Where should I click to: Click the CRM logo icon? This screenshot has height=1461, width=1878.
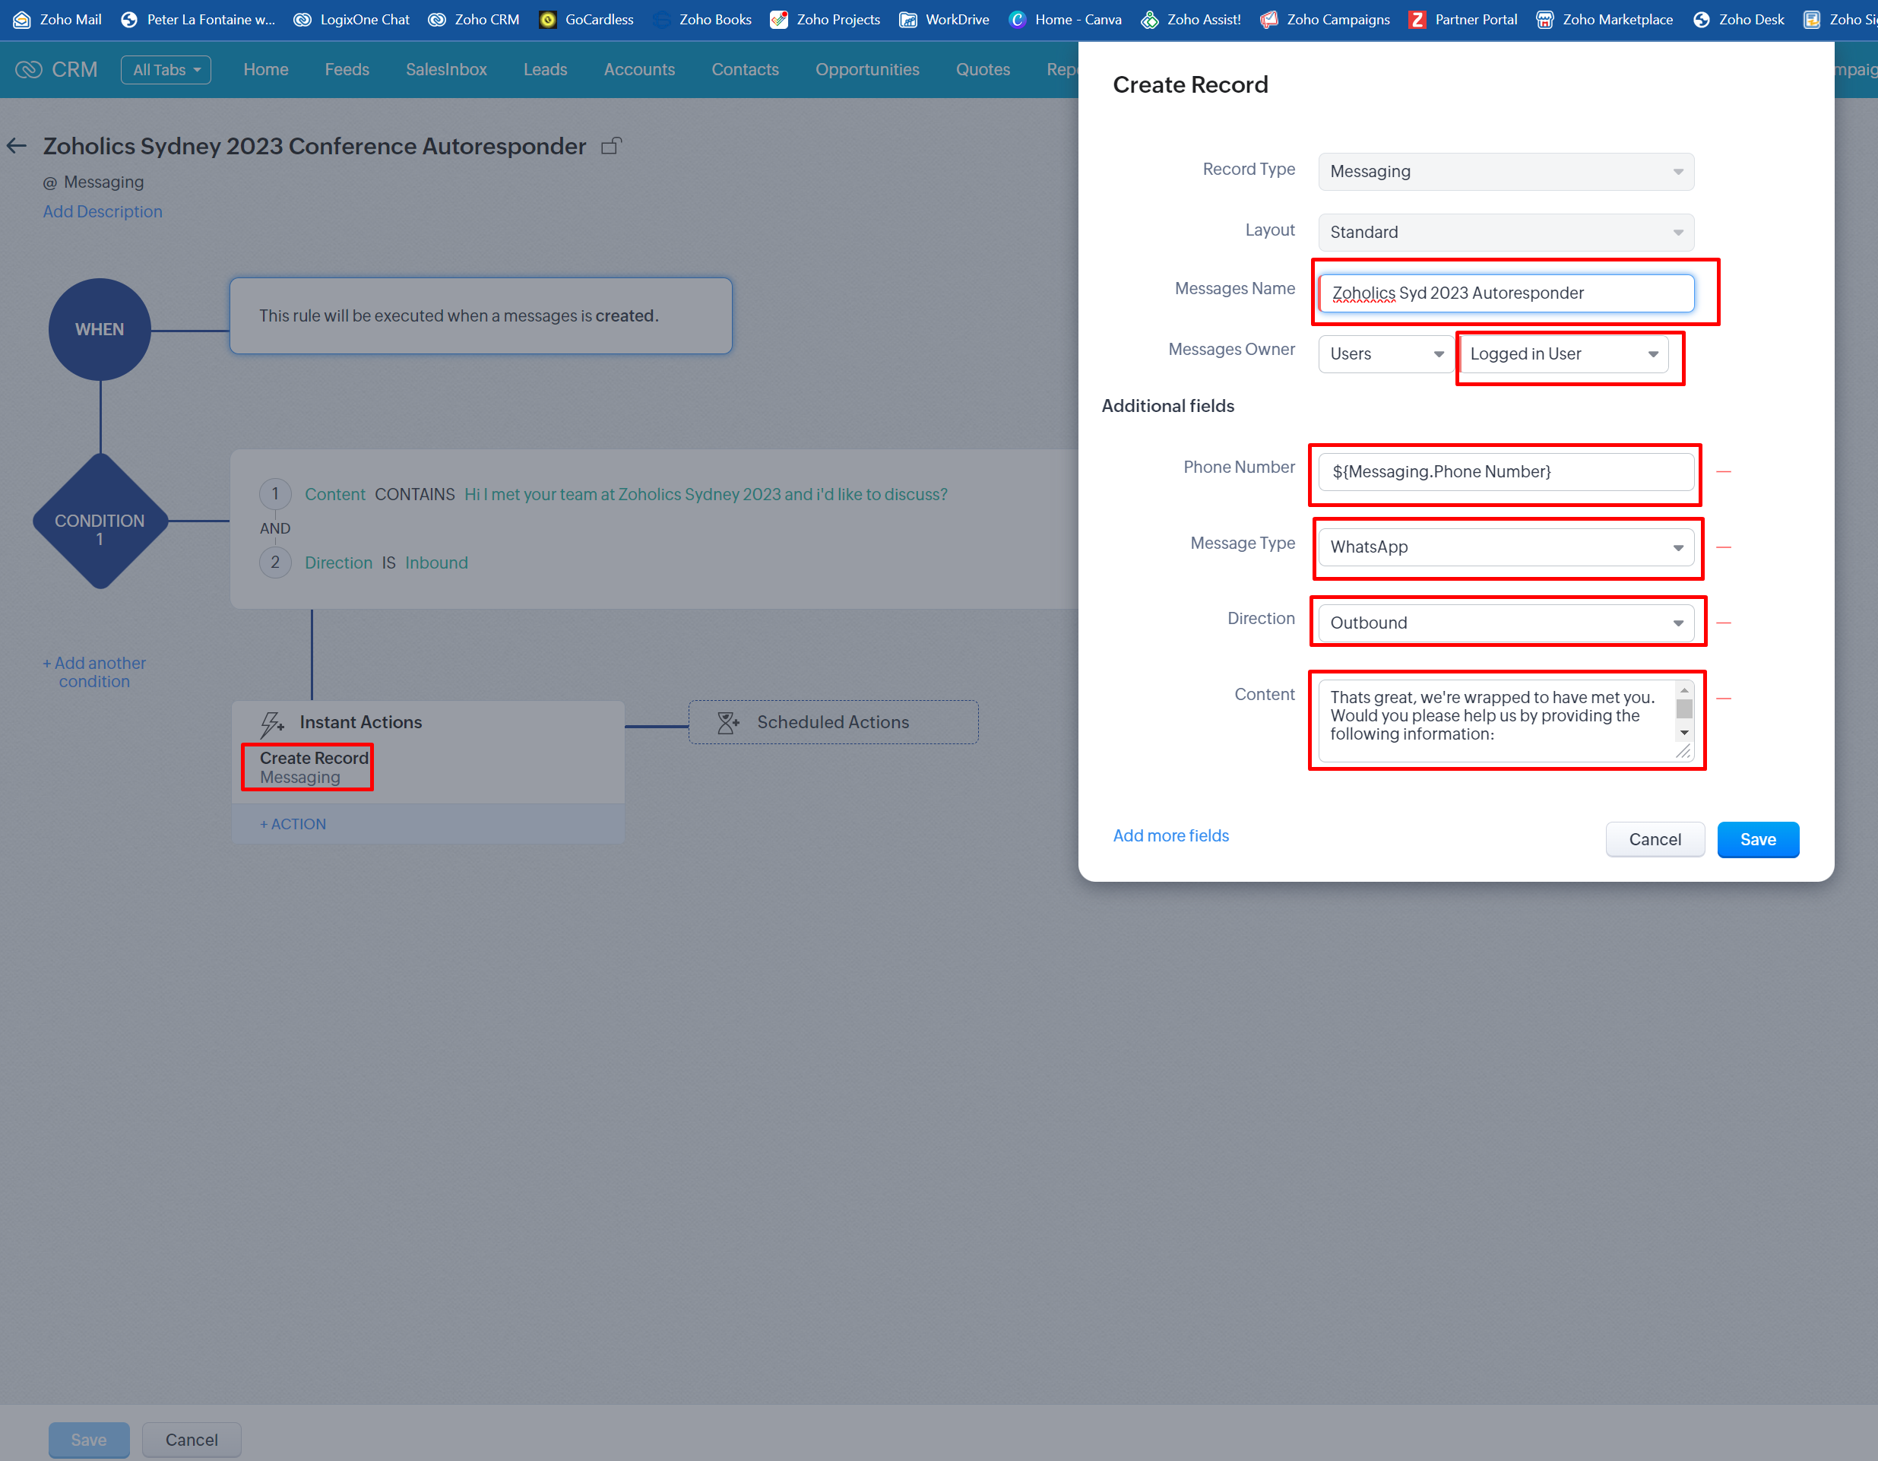click(28, 70)
